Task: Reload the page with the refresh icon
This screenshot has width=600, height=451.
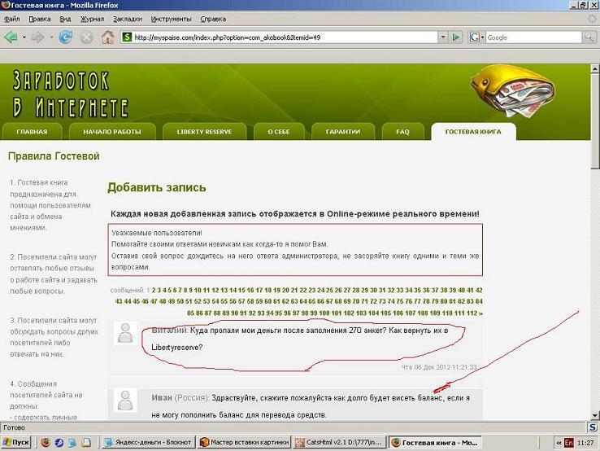Action: (66, 37)
